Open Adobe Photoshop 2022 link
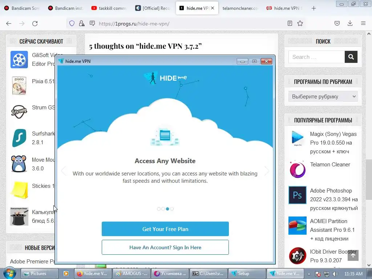 (x=334, y=199)
